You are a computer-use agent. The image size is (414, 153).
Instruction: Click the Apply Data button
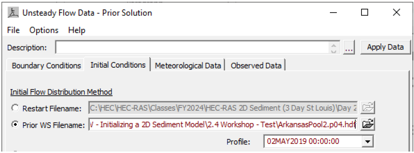tap(385, 47)
